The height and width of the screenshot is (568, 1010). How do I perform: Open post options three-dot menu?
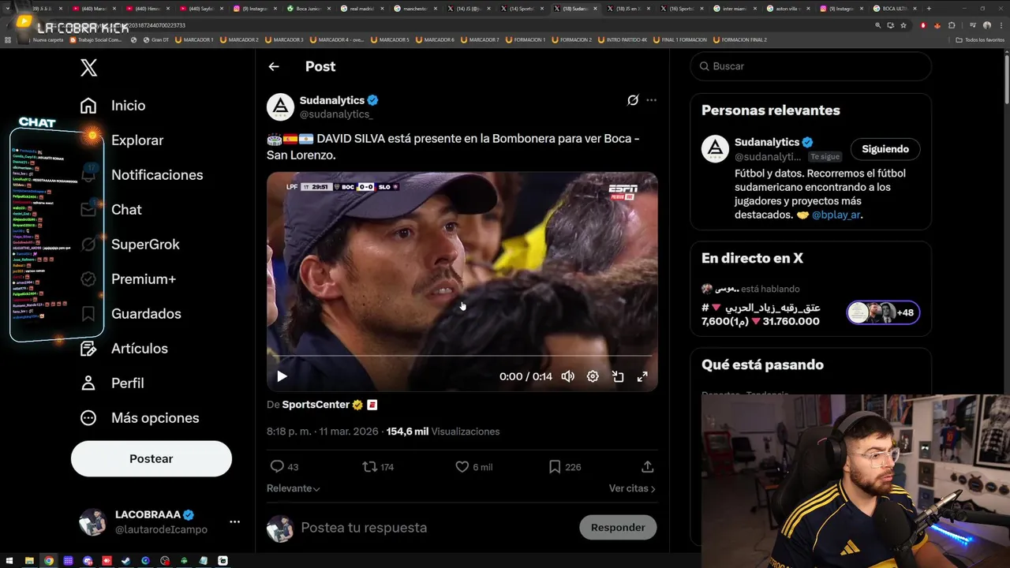(651, 100)
